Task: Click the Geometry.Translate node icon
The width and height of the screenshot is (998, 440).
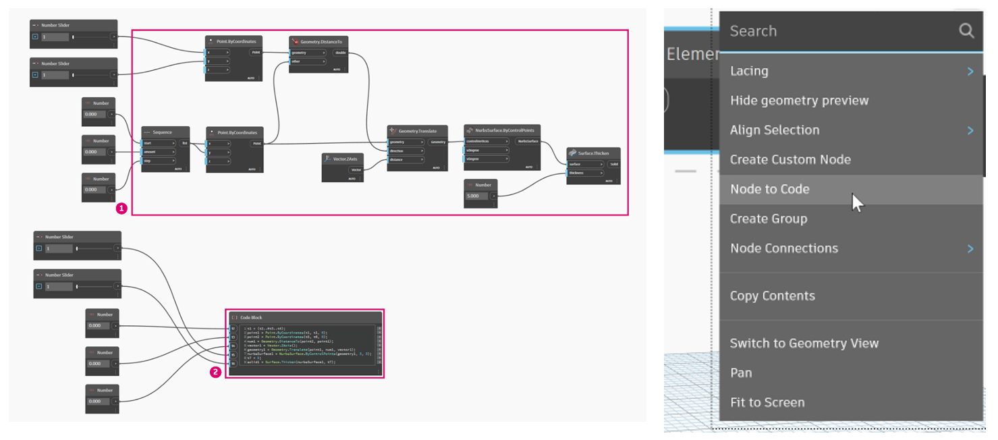Action: click(x=393, y=130)
